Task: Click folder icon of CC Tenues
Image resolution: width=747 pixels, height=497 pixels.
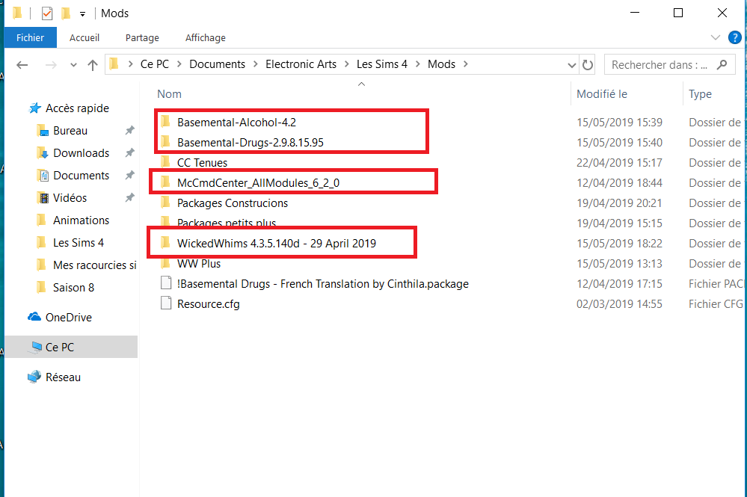Action: pyautogui.click(x=165, y=162)
